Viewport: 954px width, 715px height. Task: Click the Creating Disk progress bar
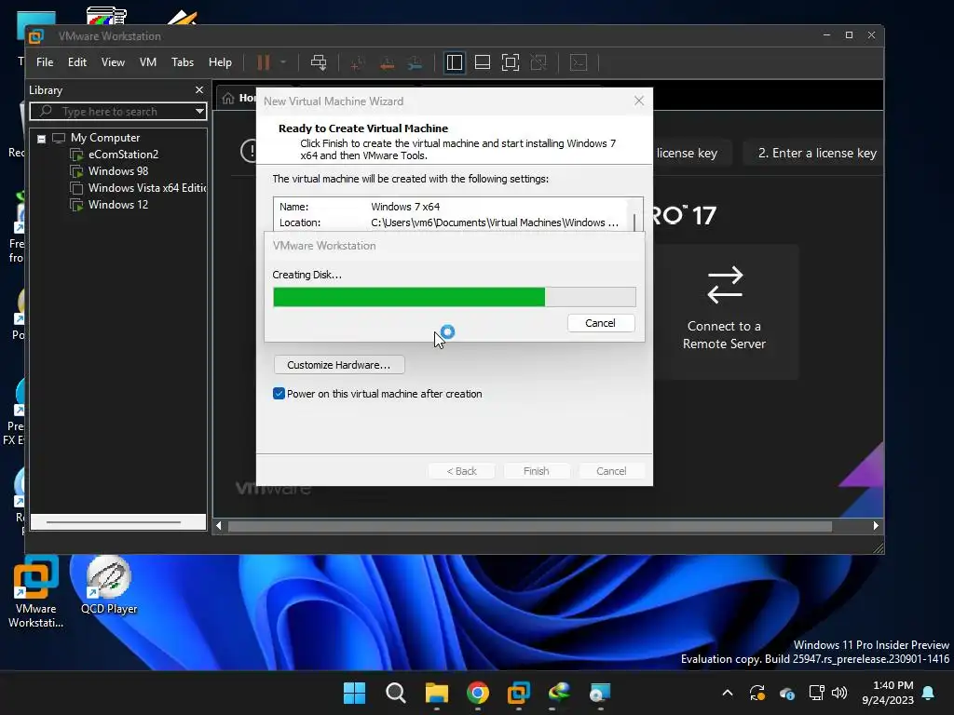click(455, 297)
